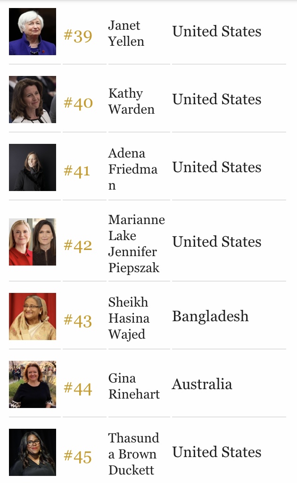The height and width of the screenshot is (483, 297).
Task: Open the Thasunda Brown Duckett name link
Action: (x=134, y=454)
